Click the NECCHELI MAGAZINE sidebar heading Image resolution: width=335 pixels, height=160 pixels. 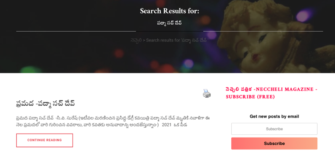(x=271, y=89)
